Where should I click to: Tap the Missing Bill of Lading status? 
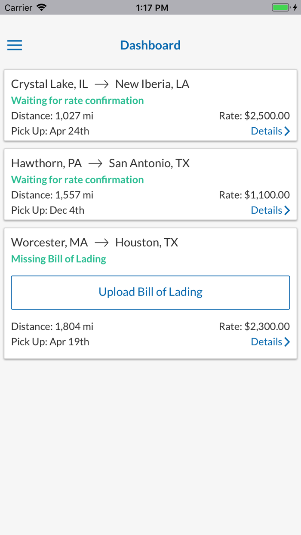point(58,259)
